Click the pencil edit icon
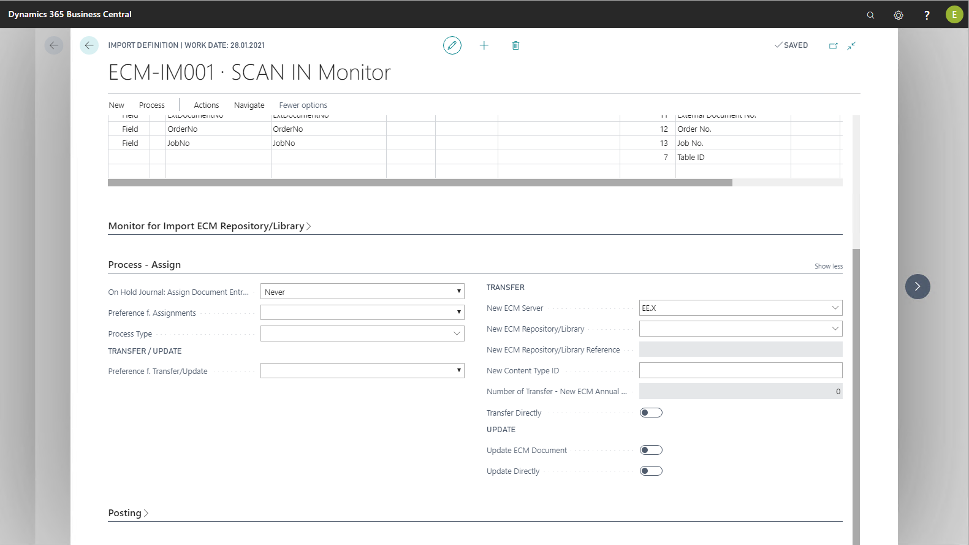 [452, 45]
